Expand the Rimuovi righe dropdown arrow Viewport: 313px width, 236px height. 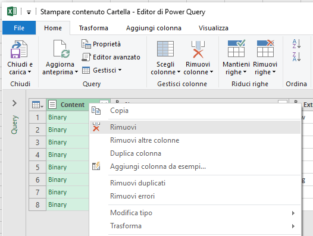click(x=274, y=71)
